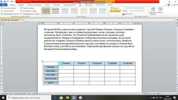Click the Иванов header cell
This screenshot has height=100, width=178.
pyautogui.click(x=66, y=64)
